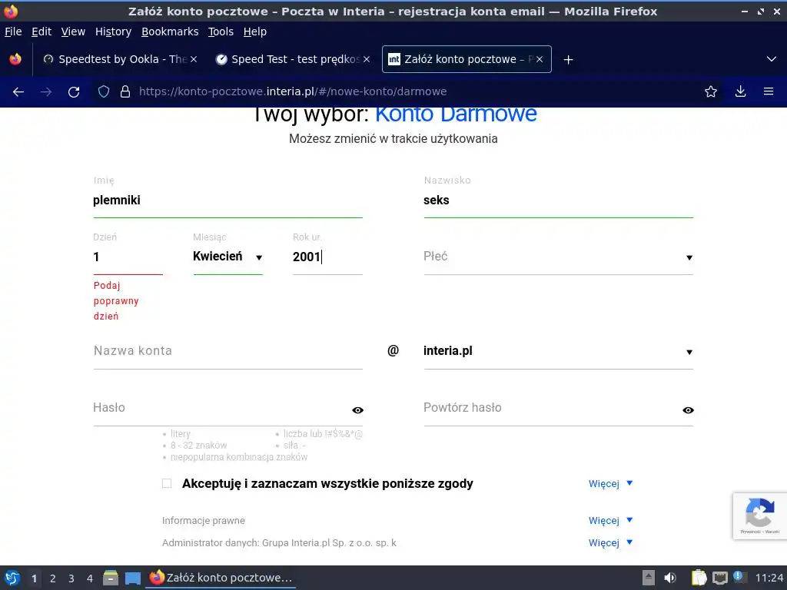Click the removable media eject tray icon
The width and height of the screenshot is (787, 590).
click(649, 578)
